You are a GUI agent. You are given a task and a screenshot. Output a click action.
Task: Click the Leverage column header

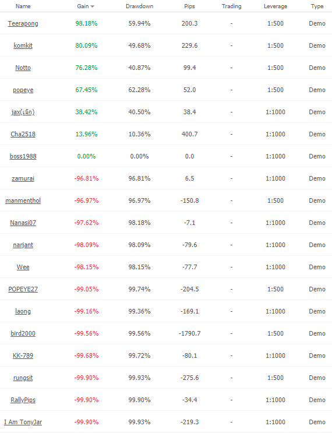pyautogui.click(x=276, y=6)
